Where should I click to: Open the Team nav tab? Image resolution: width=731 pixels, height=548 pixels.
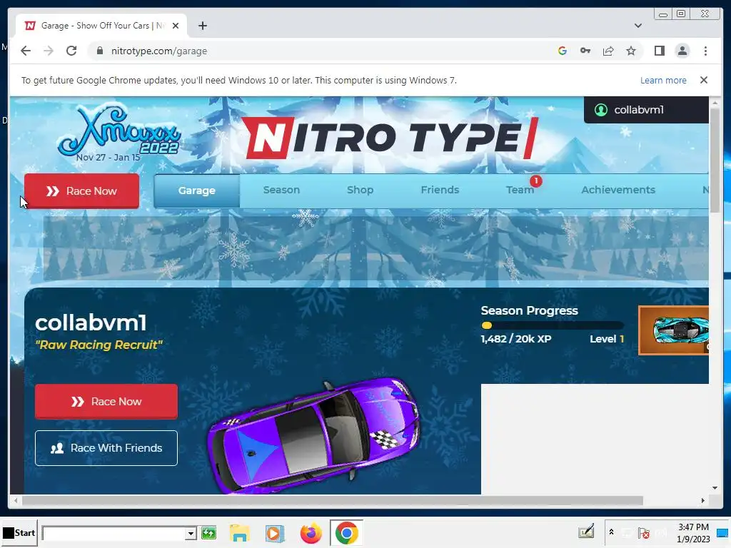click(x=520, y=190)
